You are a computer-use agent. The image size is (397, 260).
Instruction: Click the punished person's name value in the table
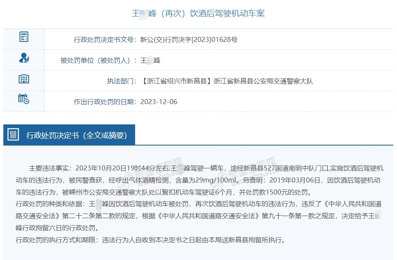tap(150, 61)
